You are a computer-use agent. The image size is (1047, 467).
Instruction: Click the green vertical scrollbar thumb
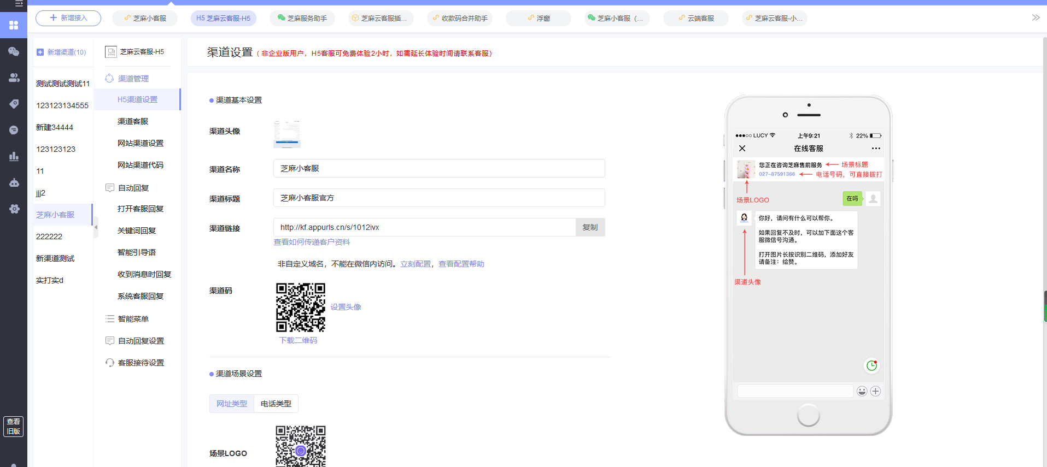pyautogui.click(x=1045, y=306)
